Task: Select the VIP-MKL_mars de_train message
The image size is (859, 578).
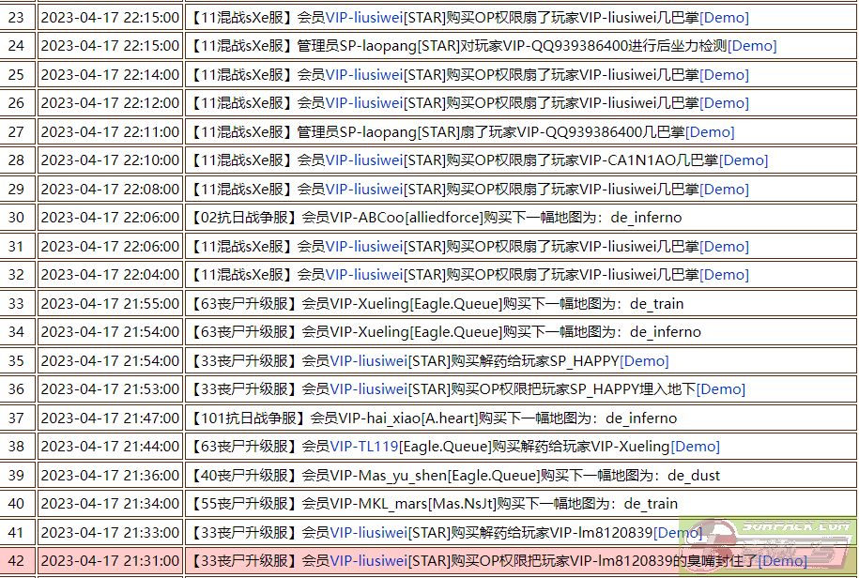Action: pos(433,504)
